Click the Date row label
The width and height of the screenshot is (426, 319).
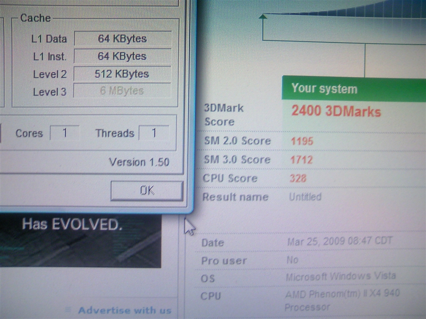pyautogui.click(x=213, y=243)
